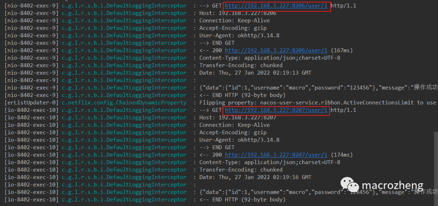Click '<-- END HTTP (92-byte body)' in exec-9 row
Image resolution: width=438 pixels, height=206 pixels.
(x=243, y=95)
